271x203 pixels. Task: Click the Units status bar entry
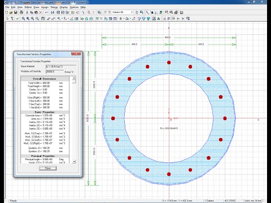coord(253,201)
